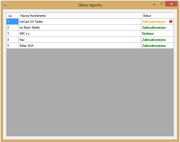This screenshot has width=180, height=142.
Task: Minimize the Okno raportu window
Action: tap(154, 5)
